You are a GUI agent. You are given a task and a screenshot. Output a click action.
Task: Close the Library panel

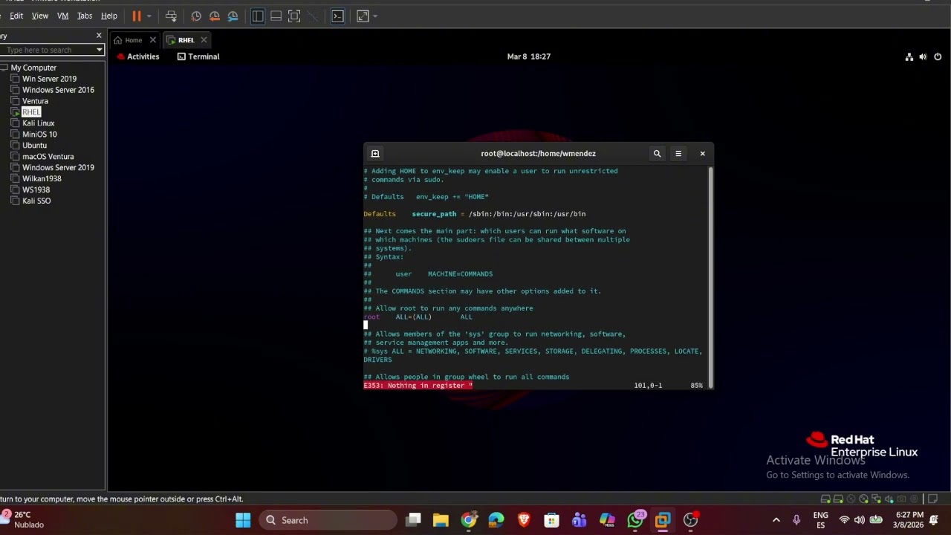click(99, 36)
